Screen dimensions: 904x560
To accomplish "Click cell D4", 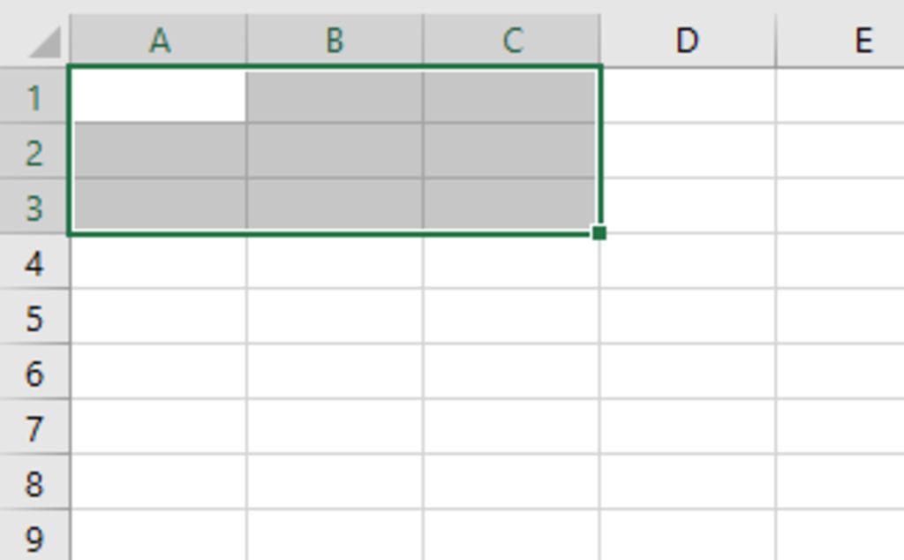I will pyautogui.click(x=688, y=261).
